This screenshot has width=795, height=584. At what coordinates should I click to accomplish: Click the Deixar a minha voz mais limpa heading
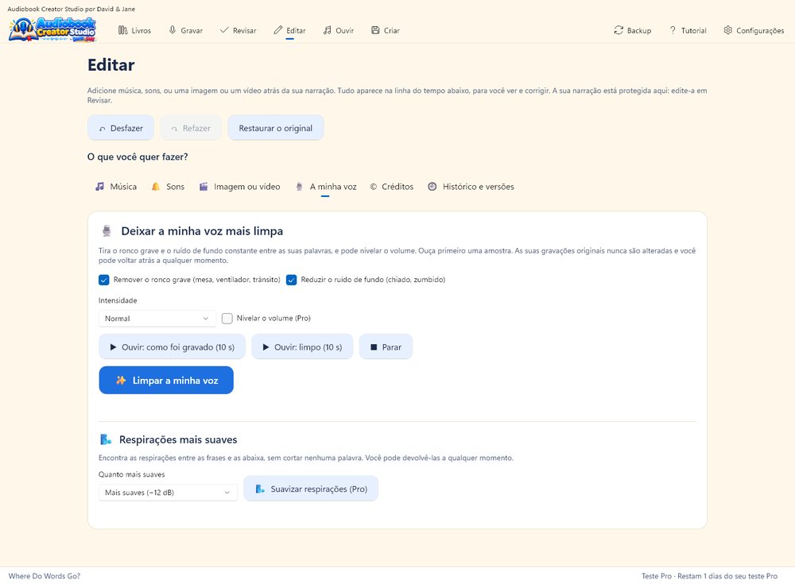click(202, 231)
